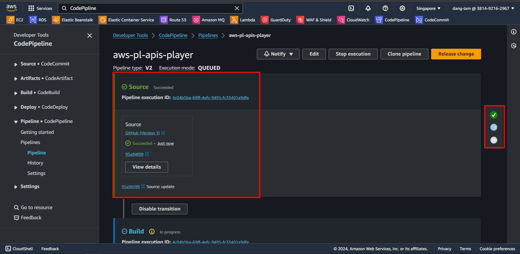The width and height of the screenshot is (520, 254).
Task: Close the Developer Tools side panel
Action: click(x=89, y=36)
